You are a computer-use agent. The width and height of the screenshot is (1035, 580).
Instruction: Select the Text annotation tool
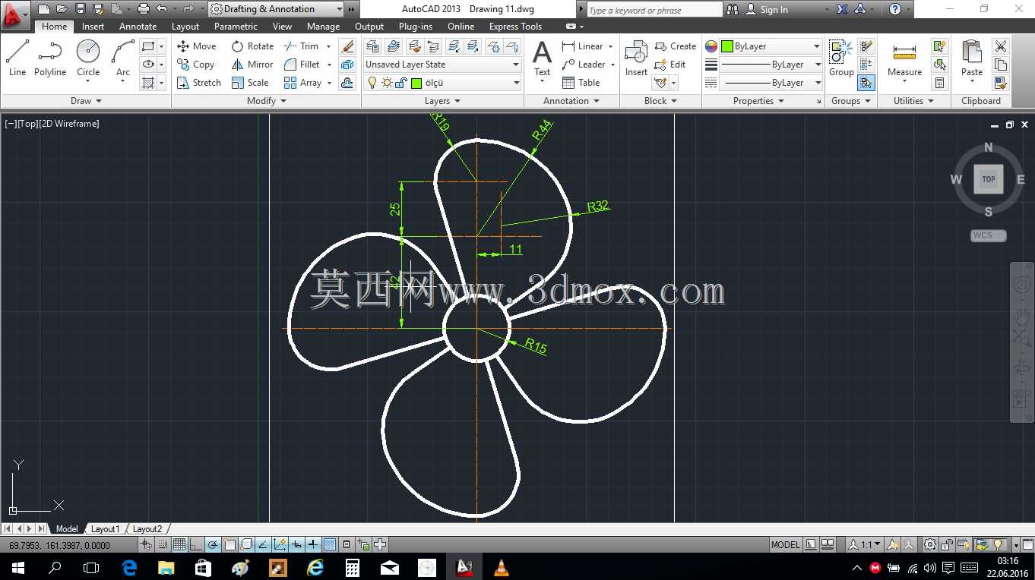pyautogui.click(x=542, y=58)
